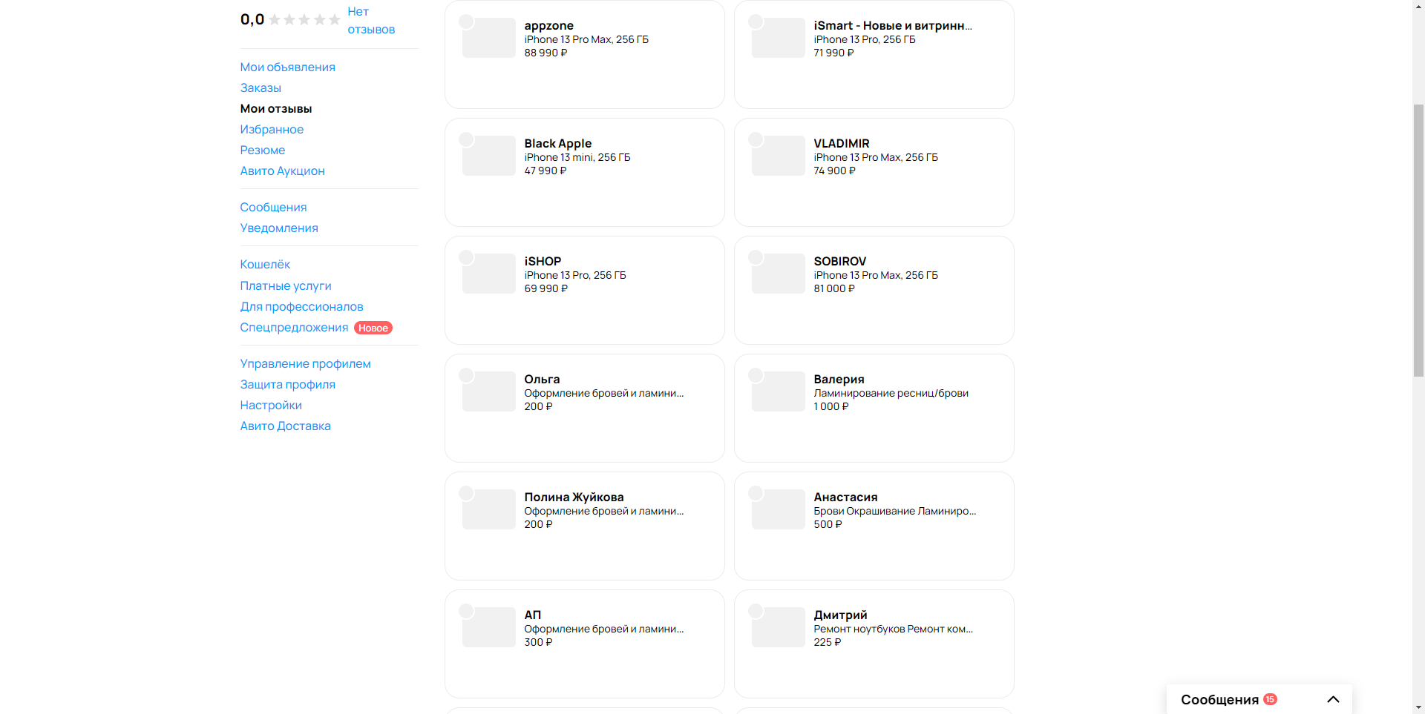Open the Резюме section
1425x714 pixels.
tap(263, 150)
